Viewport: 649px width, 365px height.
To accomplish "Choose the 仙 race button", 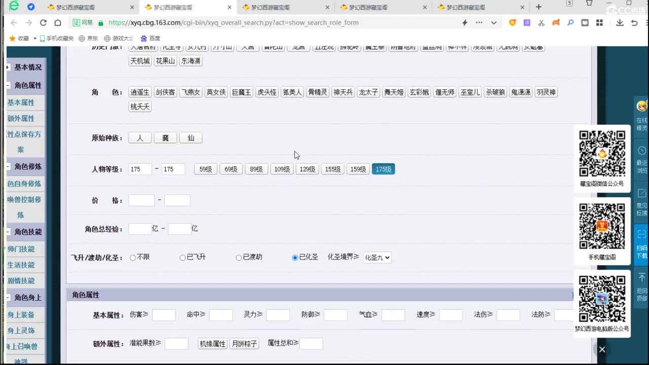I will coord(191,138).
